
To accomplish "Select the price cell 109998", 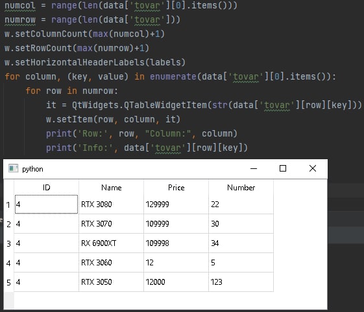I will click(176, 243).
